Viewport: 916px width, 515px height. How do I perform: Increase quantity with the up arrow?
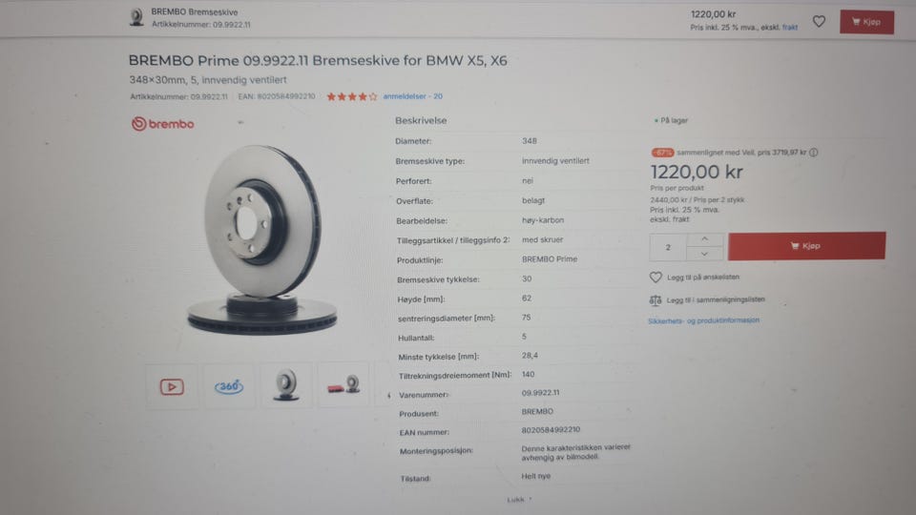click(704, 239)
